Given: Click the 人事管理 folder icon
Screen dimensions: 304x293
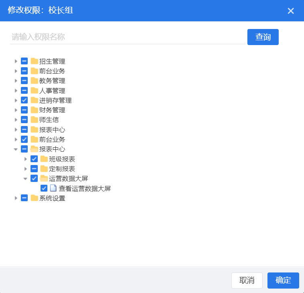Looking at the screenshot, I should [34, 91].
